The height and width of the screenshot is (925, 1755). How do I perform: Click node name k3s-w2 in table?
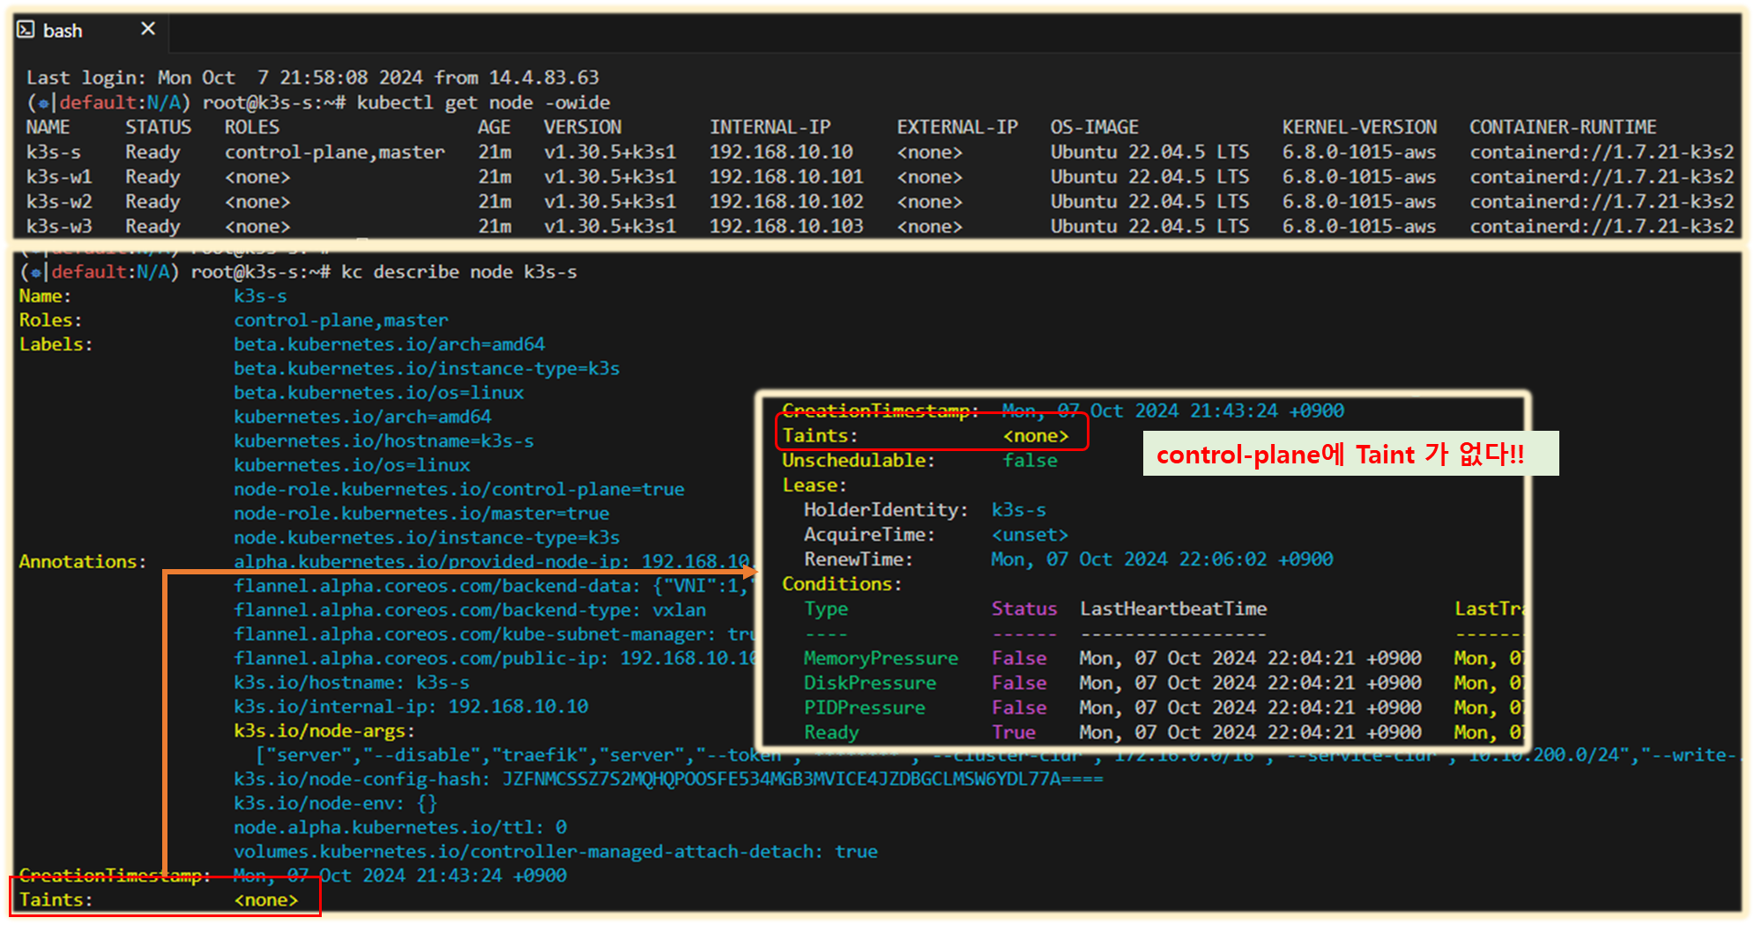[59, 202]
